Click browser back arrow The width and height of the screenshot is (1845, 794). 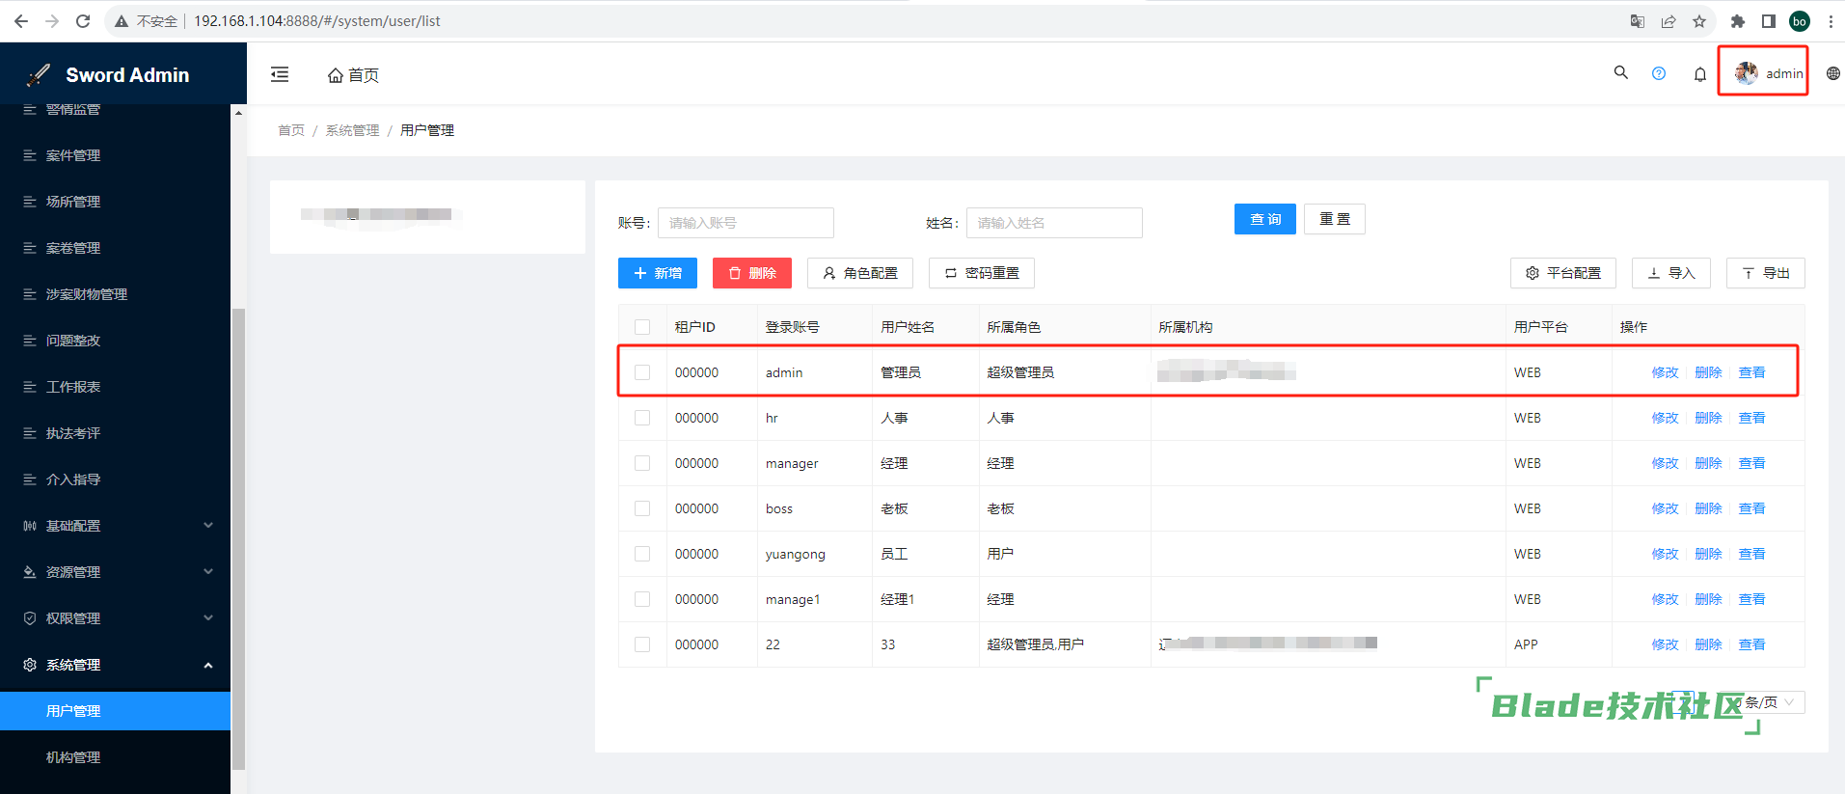coord(21,21)
